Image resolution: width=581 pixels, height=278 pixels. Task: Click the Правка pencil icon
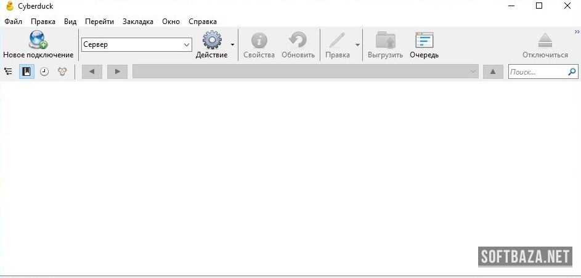[x=336, y=41]
